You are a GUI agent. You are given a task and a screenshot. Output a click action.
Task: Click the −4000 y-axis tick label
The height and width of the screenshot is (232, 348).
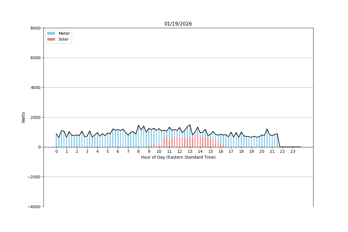35,206
